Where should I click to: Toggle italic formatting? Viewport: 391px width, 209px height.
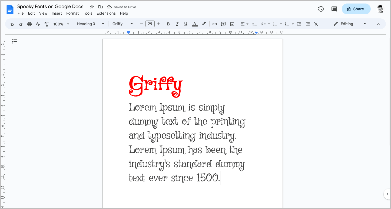pos(177,24)
